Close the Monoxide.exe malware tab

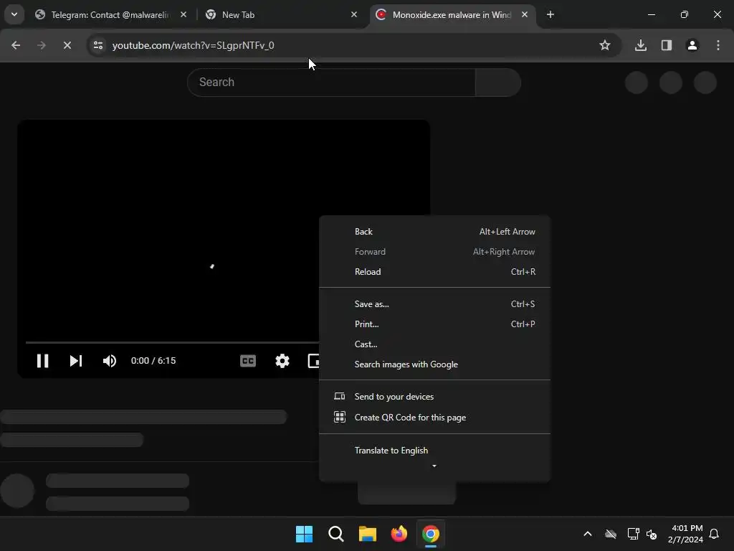pyautogui.click(x=525, y=14)
